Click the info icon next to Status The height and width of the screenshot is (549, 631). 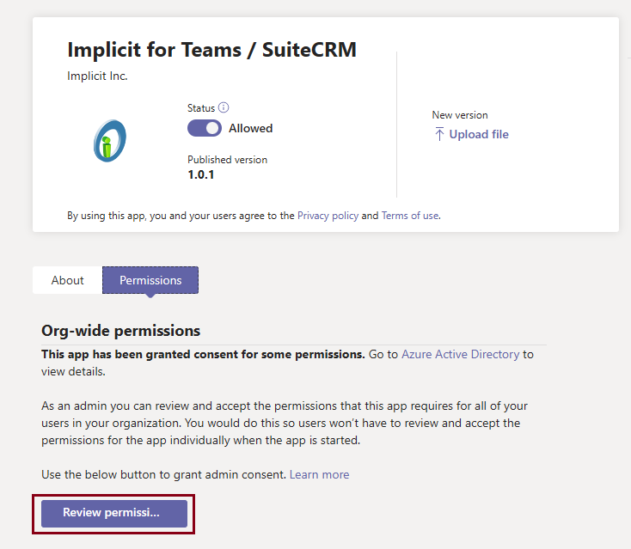(x=224, y=107)
